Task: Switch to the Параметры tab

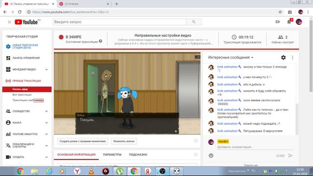Action: click(112, 154)
